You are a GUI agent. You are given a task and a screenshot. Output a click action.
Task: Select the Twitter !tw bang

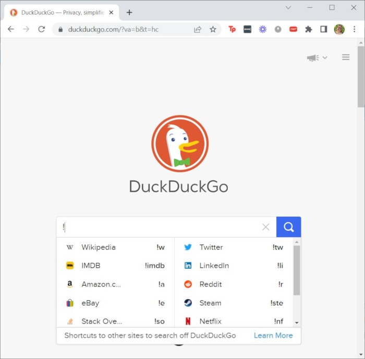point(234,247)
